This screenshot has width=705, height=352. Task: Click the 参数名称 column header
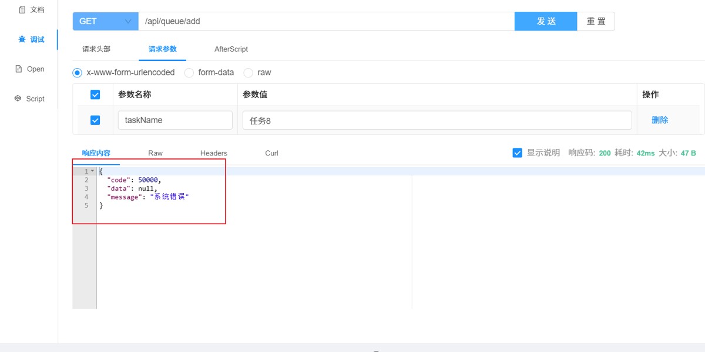pos(135,94)
